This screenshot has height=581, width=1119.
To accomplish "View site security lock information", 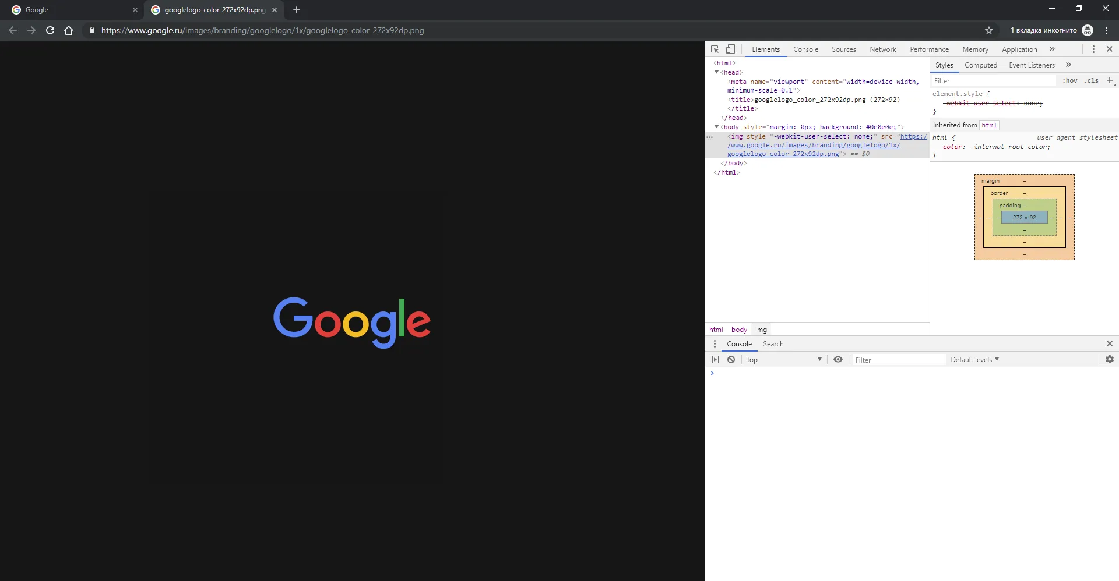I will tap(92, 30).
